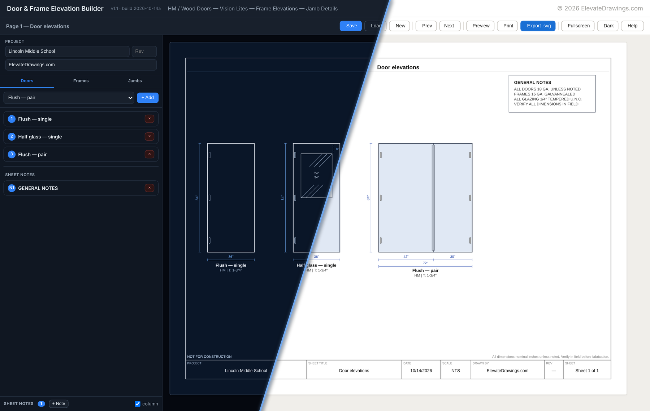Viewport: 650px width, 411px height.
Task: Open the Preview
Action: point(481,26)
